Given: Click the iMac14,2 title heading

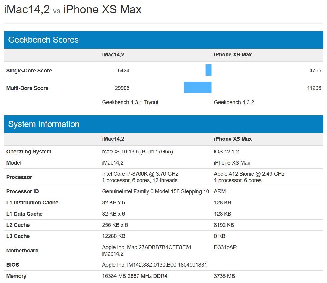Looking at the screenshot, I should (x=26, y=9).
